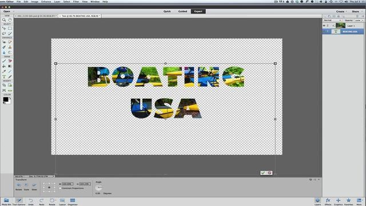The width and height of the screenshot is (366, 206).
Task: Select the Smart Brush tool
Action: [4, 47]
